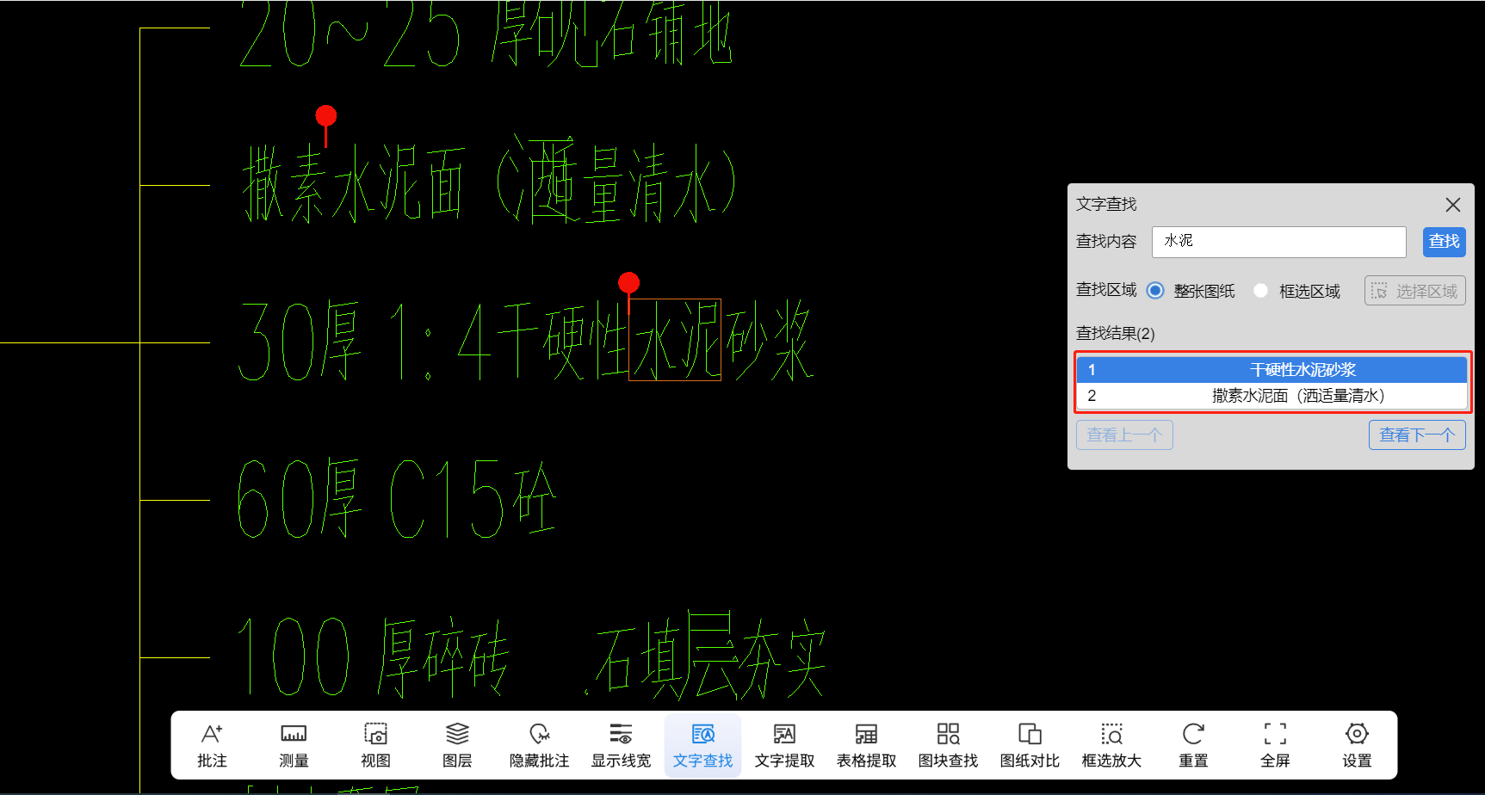Viewport: 1485px width, 795px height.
Task: Select the 测量 measure tool
Action: click(x=294, y=745)
